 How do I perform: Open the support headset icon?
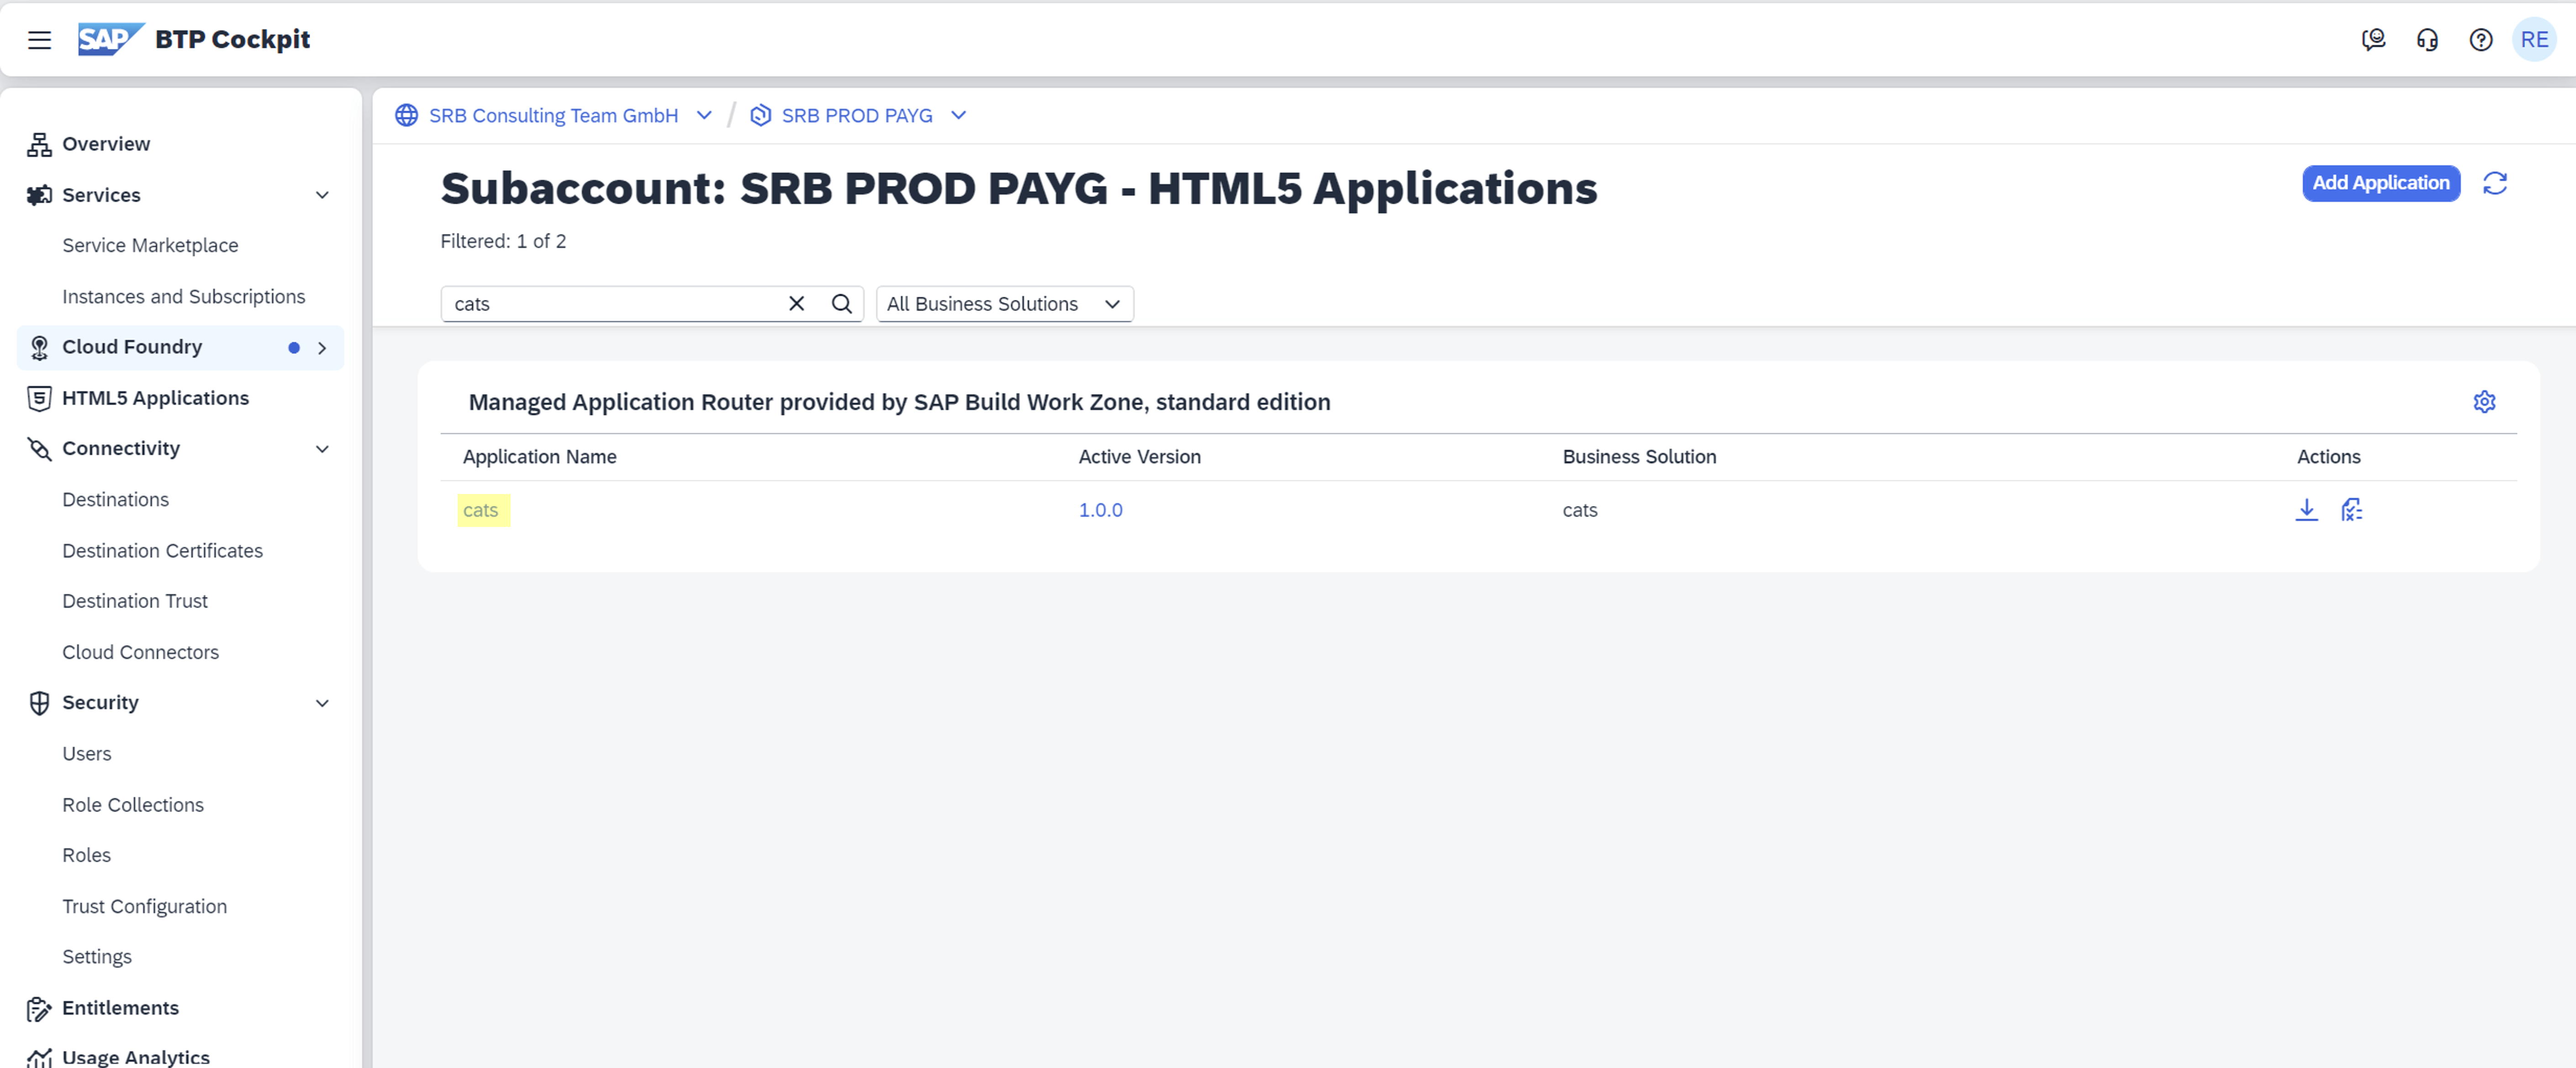coord(2427,40)
